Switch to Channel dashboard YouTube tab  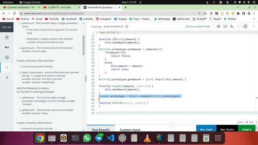pos(21,7)
